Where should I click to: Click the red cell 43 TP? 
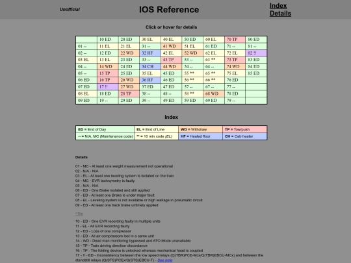click(171, 60)
